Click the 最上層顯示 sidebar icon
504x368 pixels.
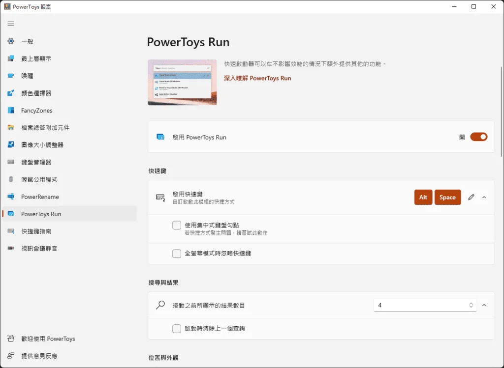click(x=11, y=58)
